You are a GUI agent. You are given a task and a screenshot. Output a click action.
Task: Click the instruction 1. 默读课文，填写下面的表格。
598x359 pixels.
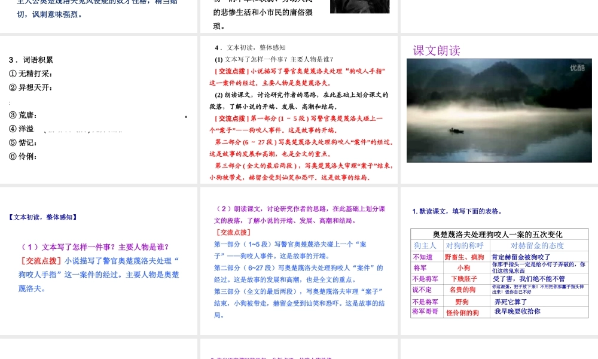tap(457, 211)
